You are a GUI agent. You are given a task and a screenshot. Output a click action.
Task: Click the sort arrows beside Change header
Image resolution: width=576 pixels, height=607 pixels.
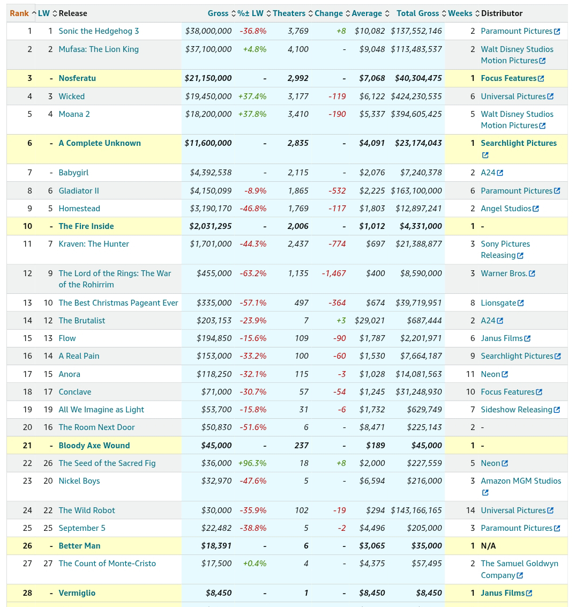coord(348,13)
